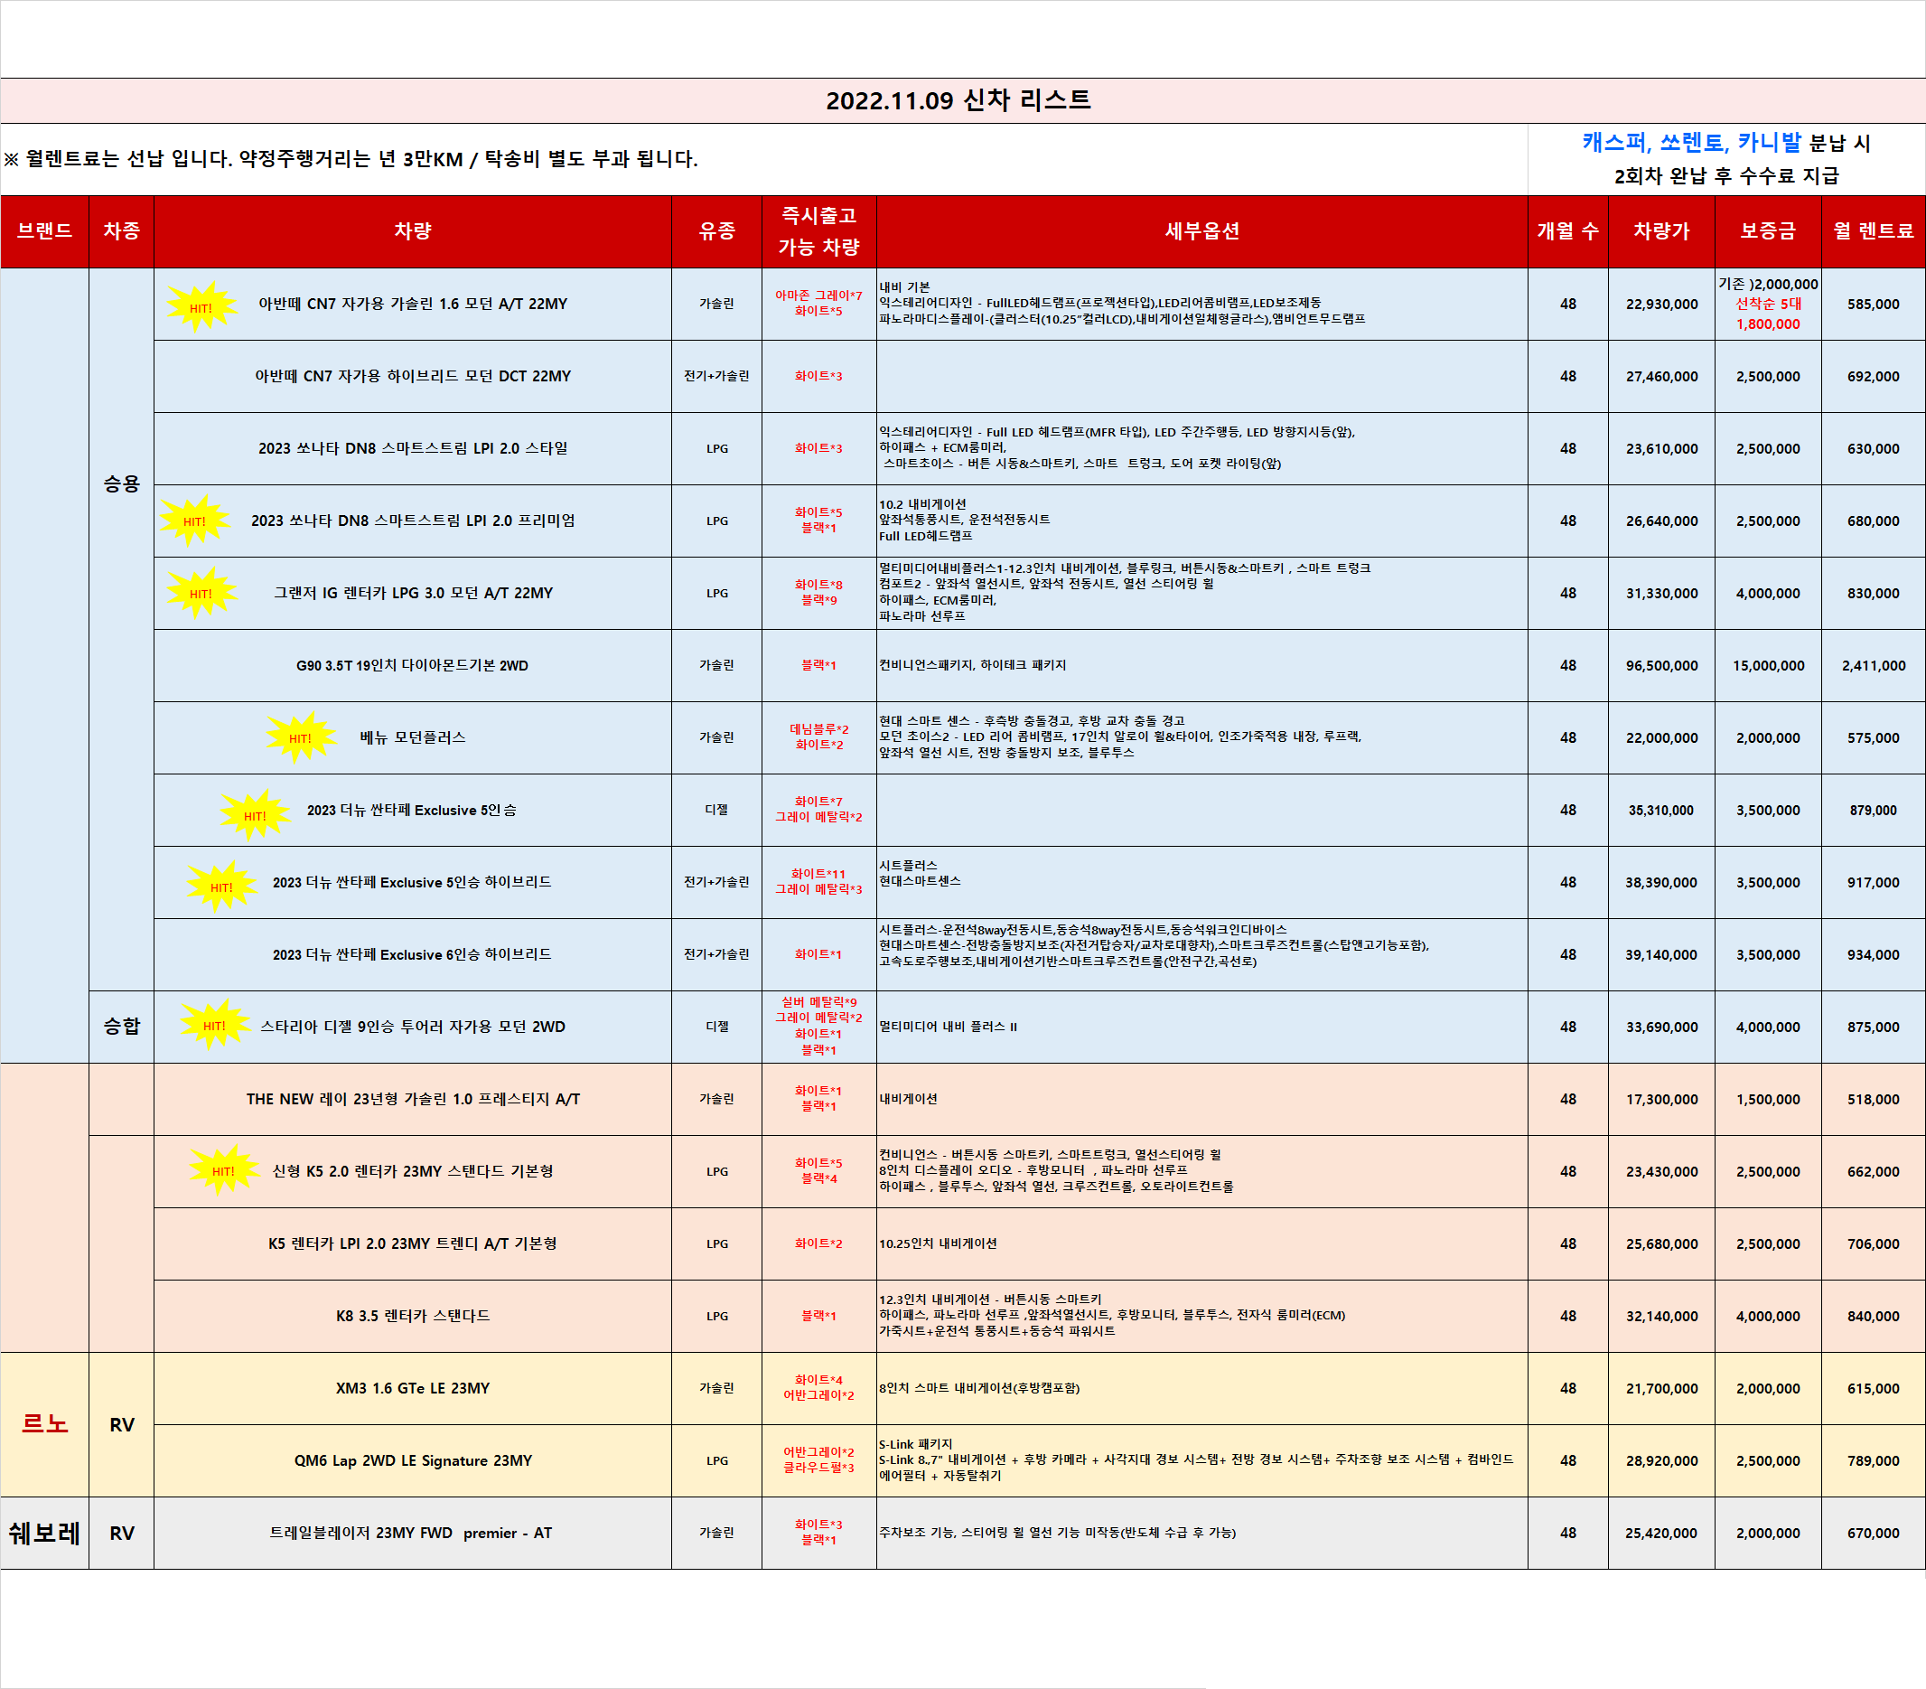Click the option text '8인치 스마트 내비게이션(후방캠포함)'
Image resolution: width=1926 pixels, height=1689 pixels.
click(x=980, y=1388)
